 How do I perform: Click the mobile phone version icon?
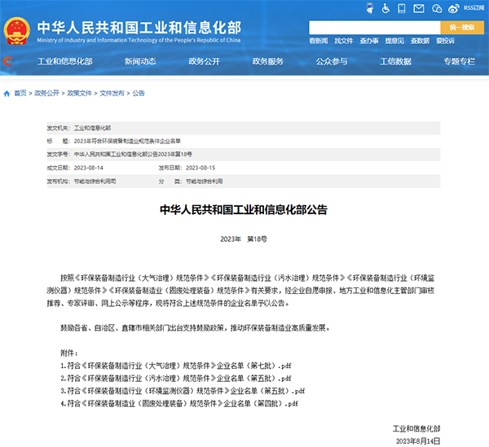tap(400, 8)
